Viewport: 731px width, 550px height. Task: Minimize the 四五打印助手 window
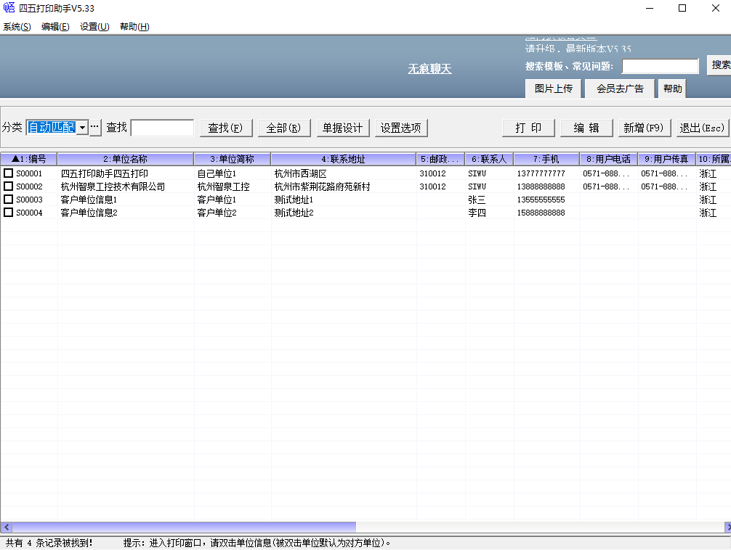(x=650, y=8)
